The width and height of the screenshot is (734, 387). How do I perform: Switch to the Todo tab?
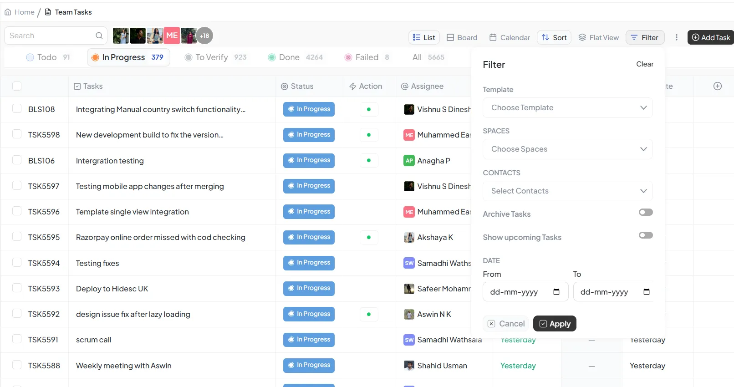(x=48, y=57)
